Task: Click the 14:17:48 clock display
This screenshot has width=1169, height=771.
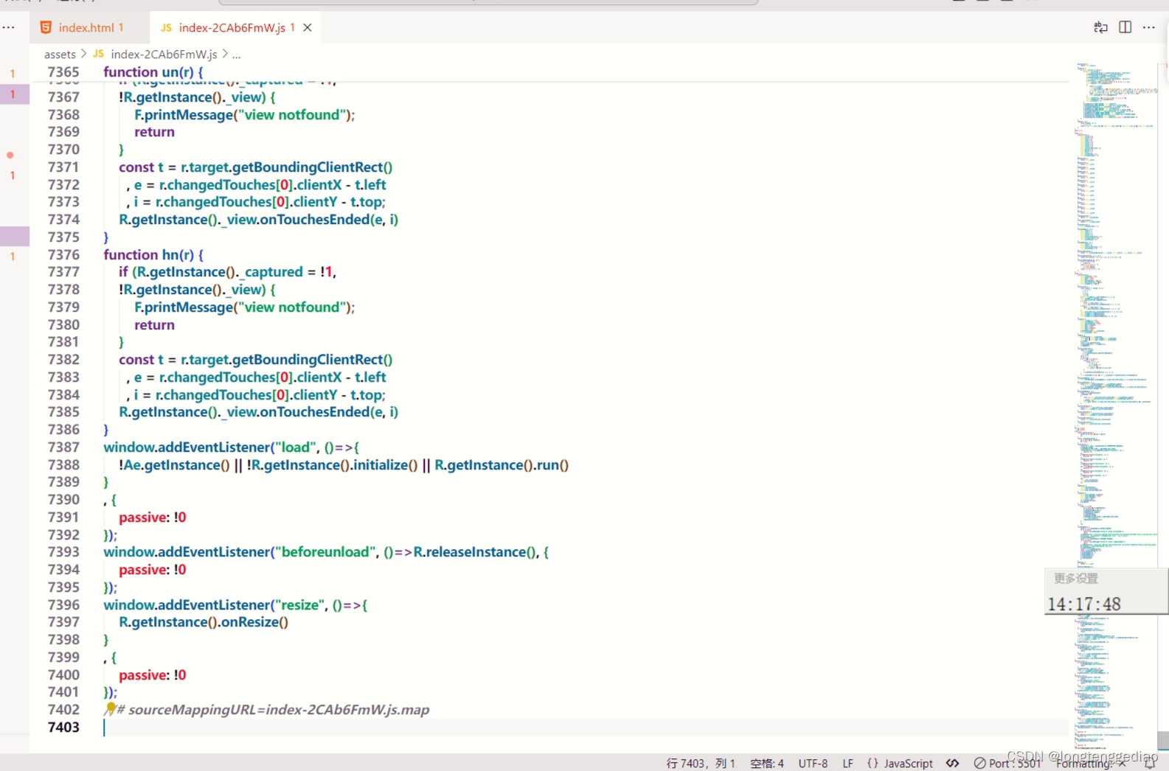Action: pyautogui.click(x=1084, y=604)
